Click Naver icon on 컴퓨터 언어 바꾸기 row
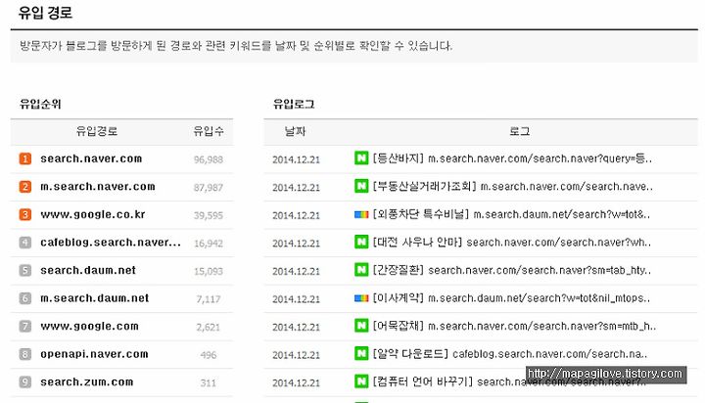Image resolution: width=705 pixels, height=403 pixels. click(361, 381)
